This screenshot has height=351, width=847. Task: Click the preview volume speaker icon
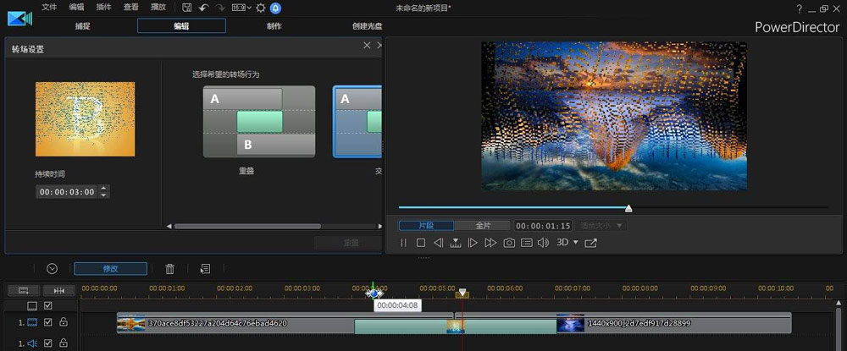point(543,243)
